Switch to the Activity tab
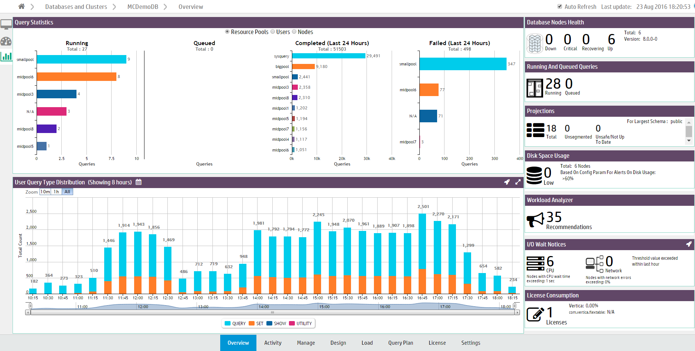695x351 pixels. point(273,343)
